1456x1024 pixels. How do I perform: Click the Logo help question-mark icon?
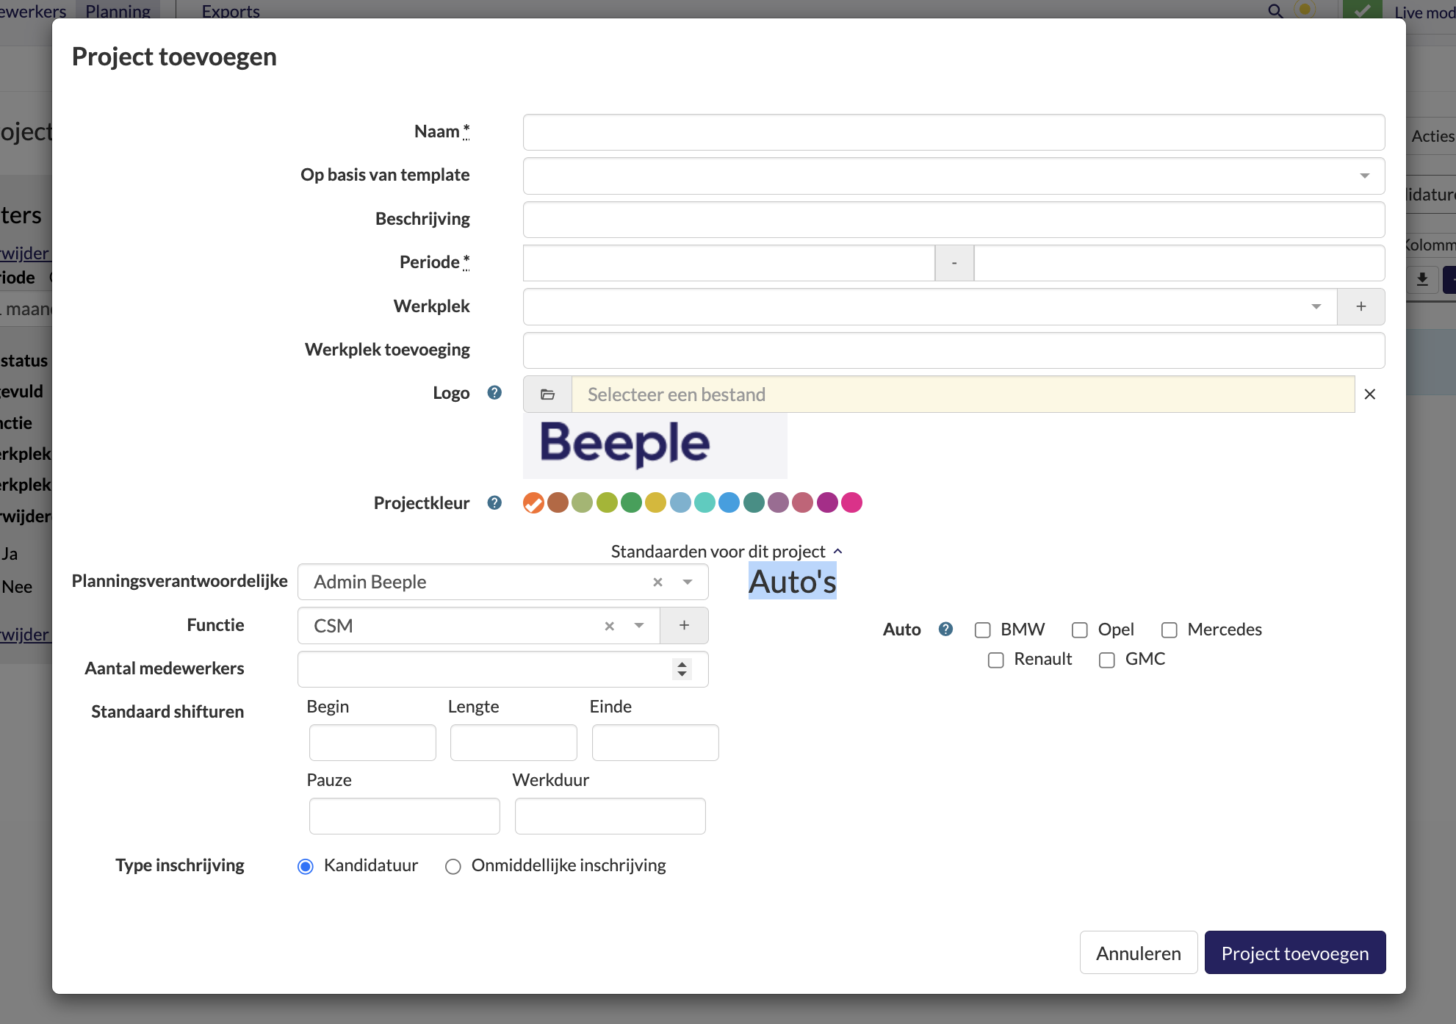[494, 393]
